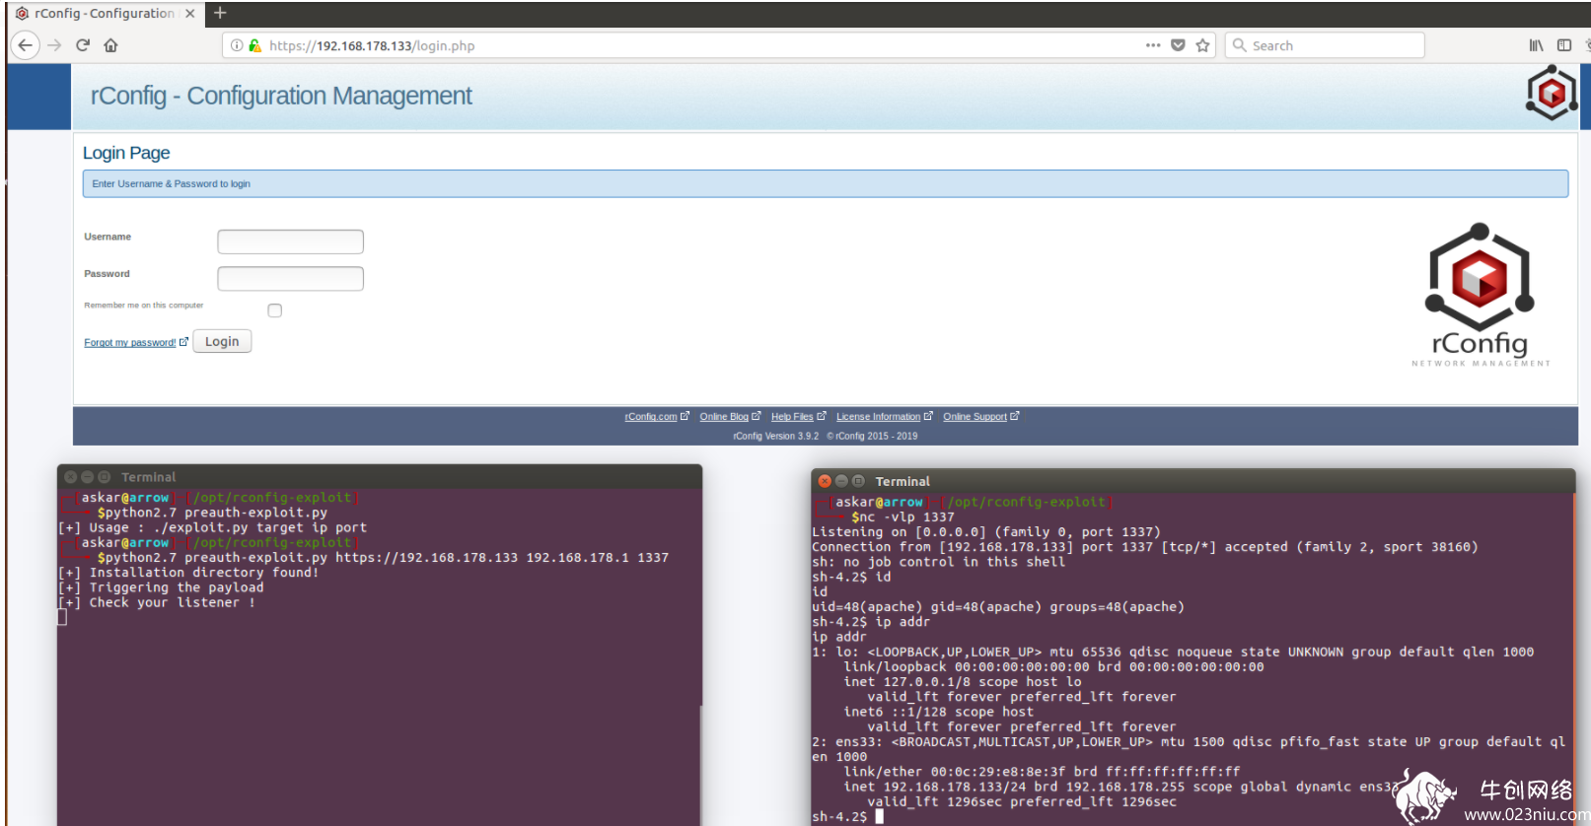Image resolution: width=1591 pixels, height=826 pixels.
Task: Click the 'Login Page' heading
Action: pyautogui.click(x=126, y=153)
